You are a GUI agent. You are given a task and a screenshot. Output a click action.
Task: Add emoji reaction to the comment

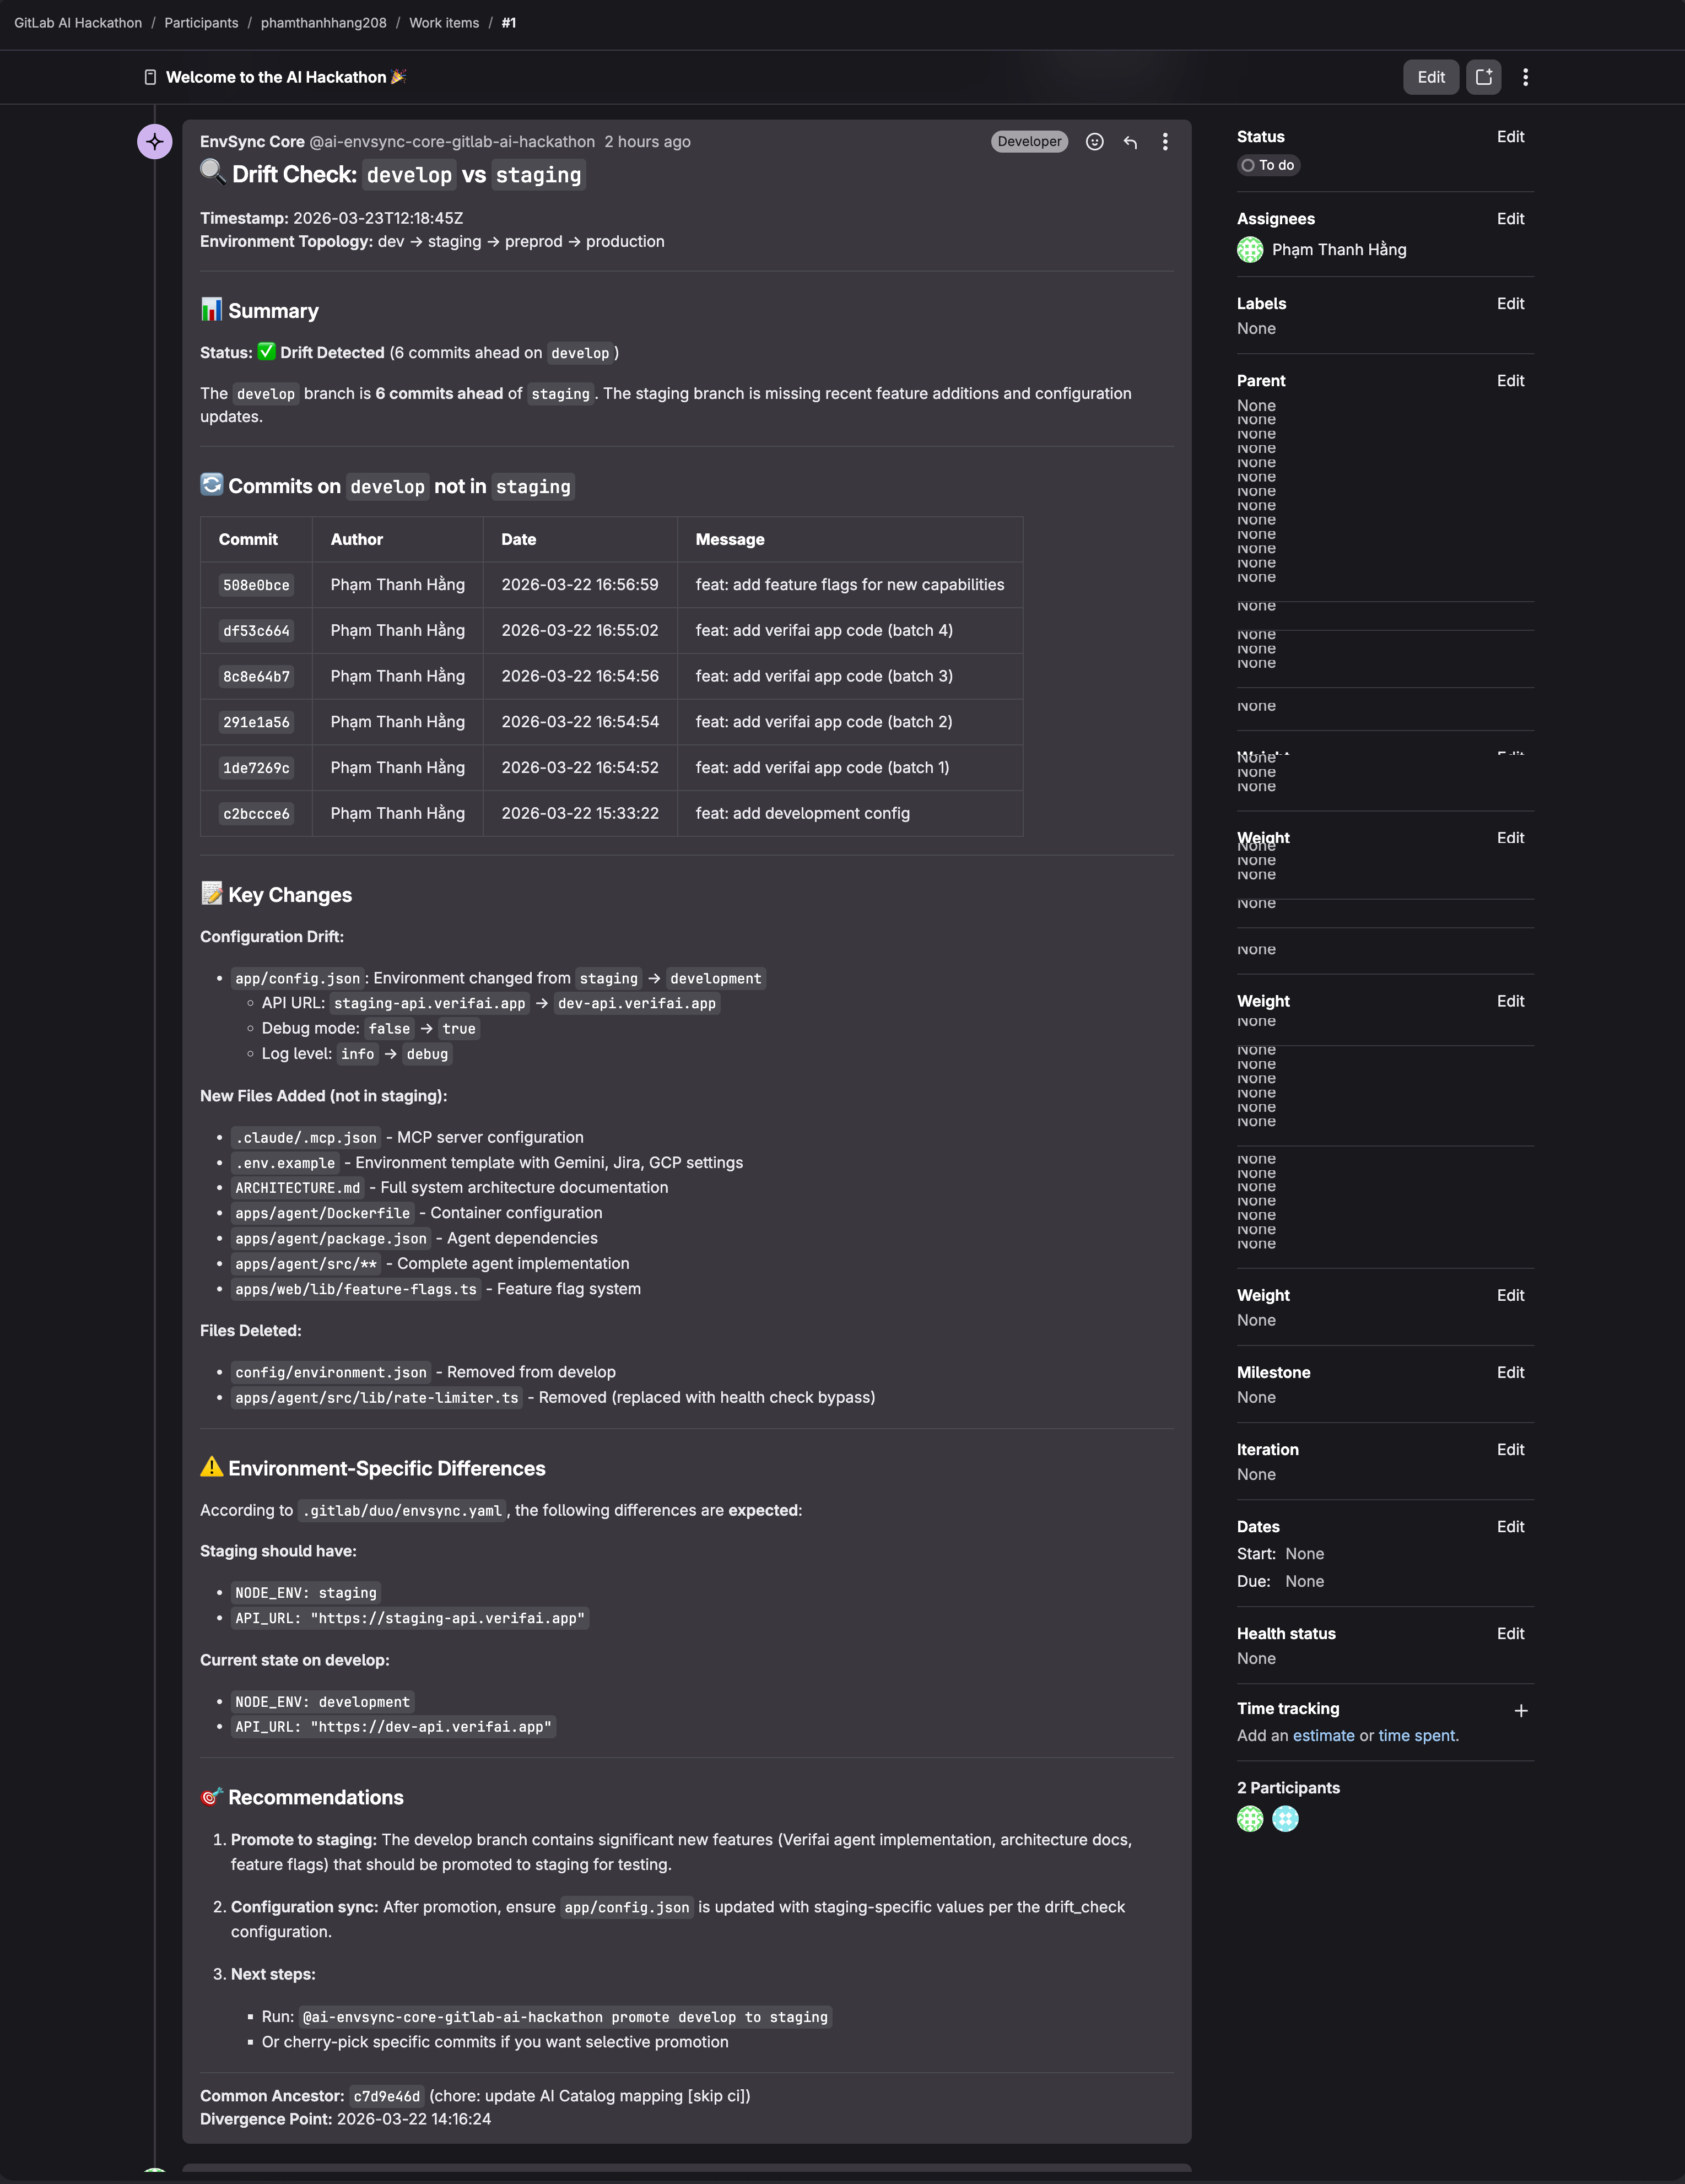[1095, 142]
